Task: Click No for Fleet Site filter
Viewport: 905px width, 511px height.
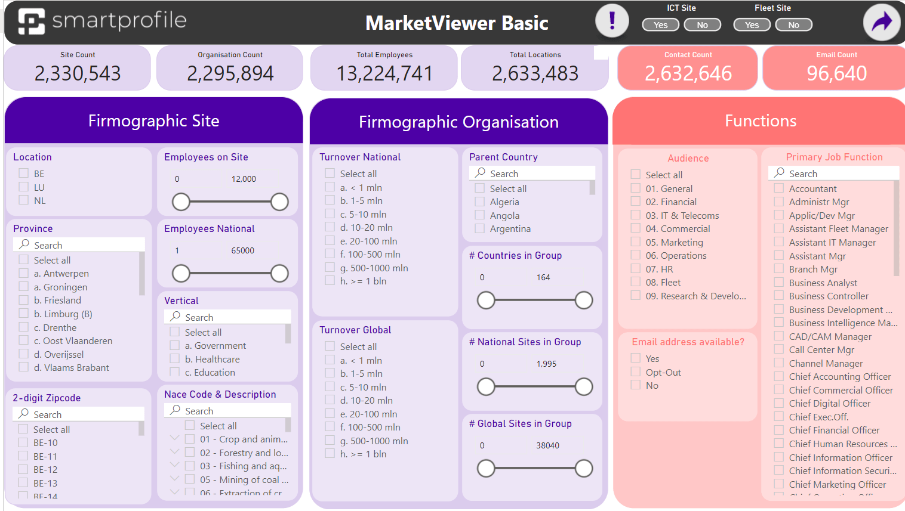Action: click(793, 24)
